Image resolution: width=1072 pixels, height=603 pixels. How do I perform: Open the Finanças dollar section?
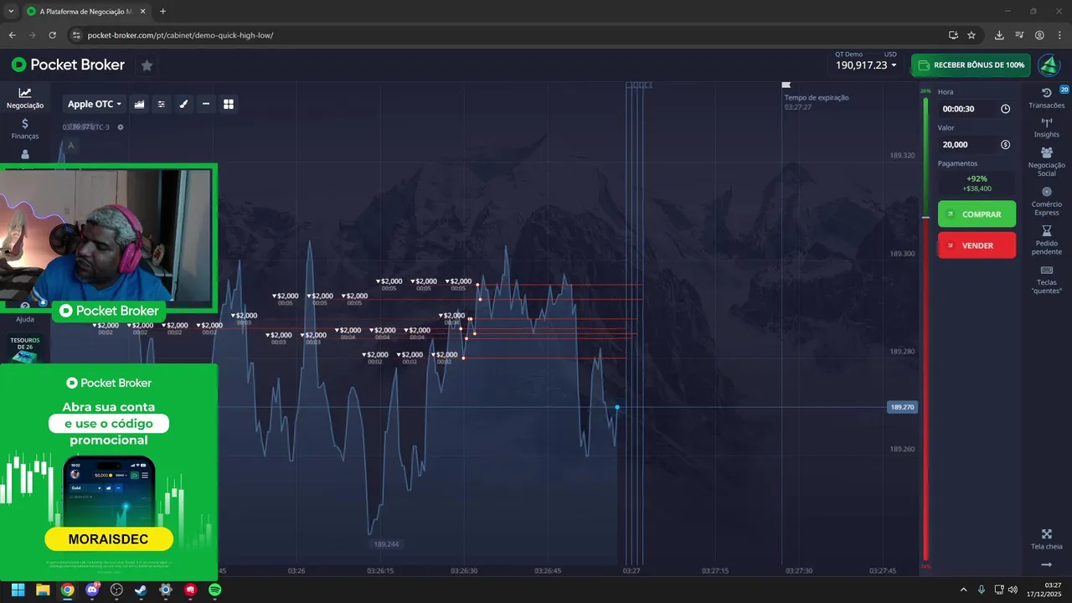[x=25, y=129]
